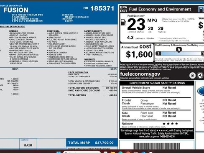Click the '2017 FUSION TITANIUM AWD' line
Screen dimensions: 204x153
tap(27, 15)
